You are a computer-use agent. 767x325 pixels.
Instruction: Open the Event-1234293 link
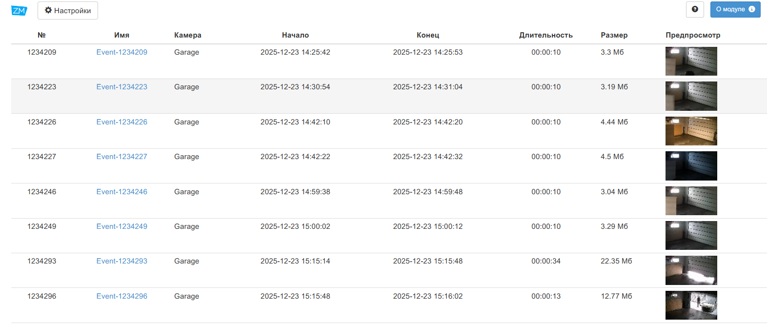click(x=122, y=261)
